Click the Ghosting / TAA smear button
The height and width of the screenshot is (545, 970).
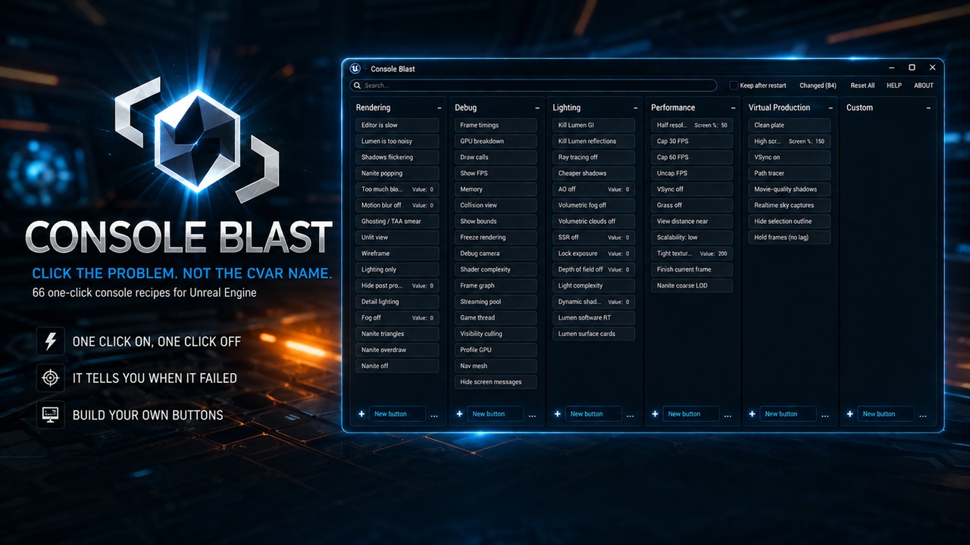point(397,221)
